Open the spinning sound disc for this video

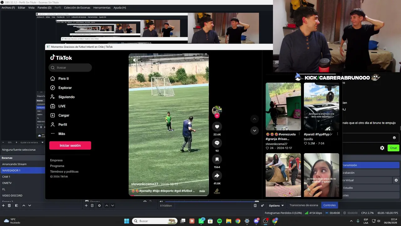217,191
